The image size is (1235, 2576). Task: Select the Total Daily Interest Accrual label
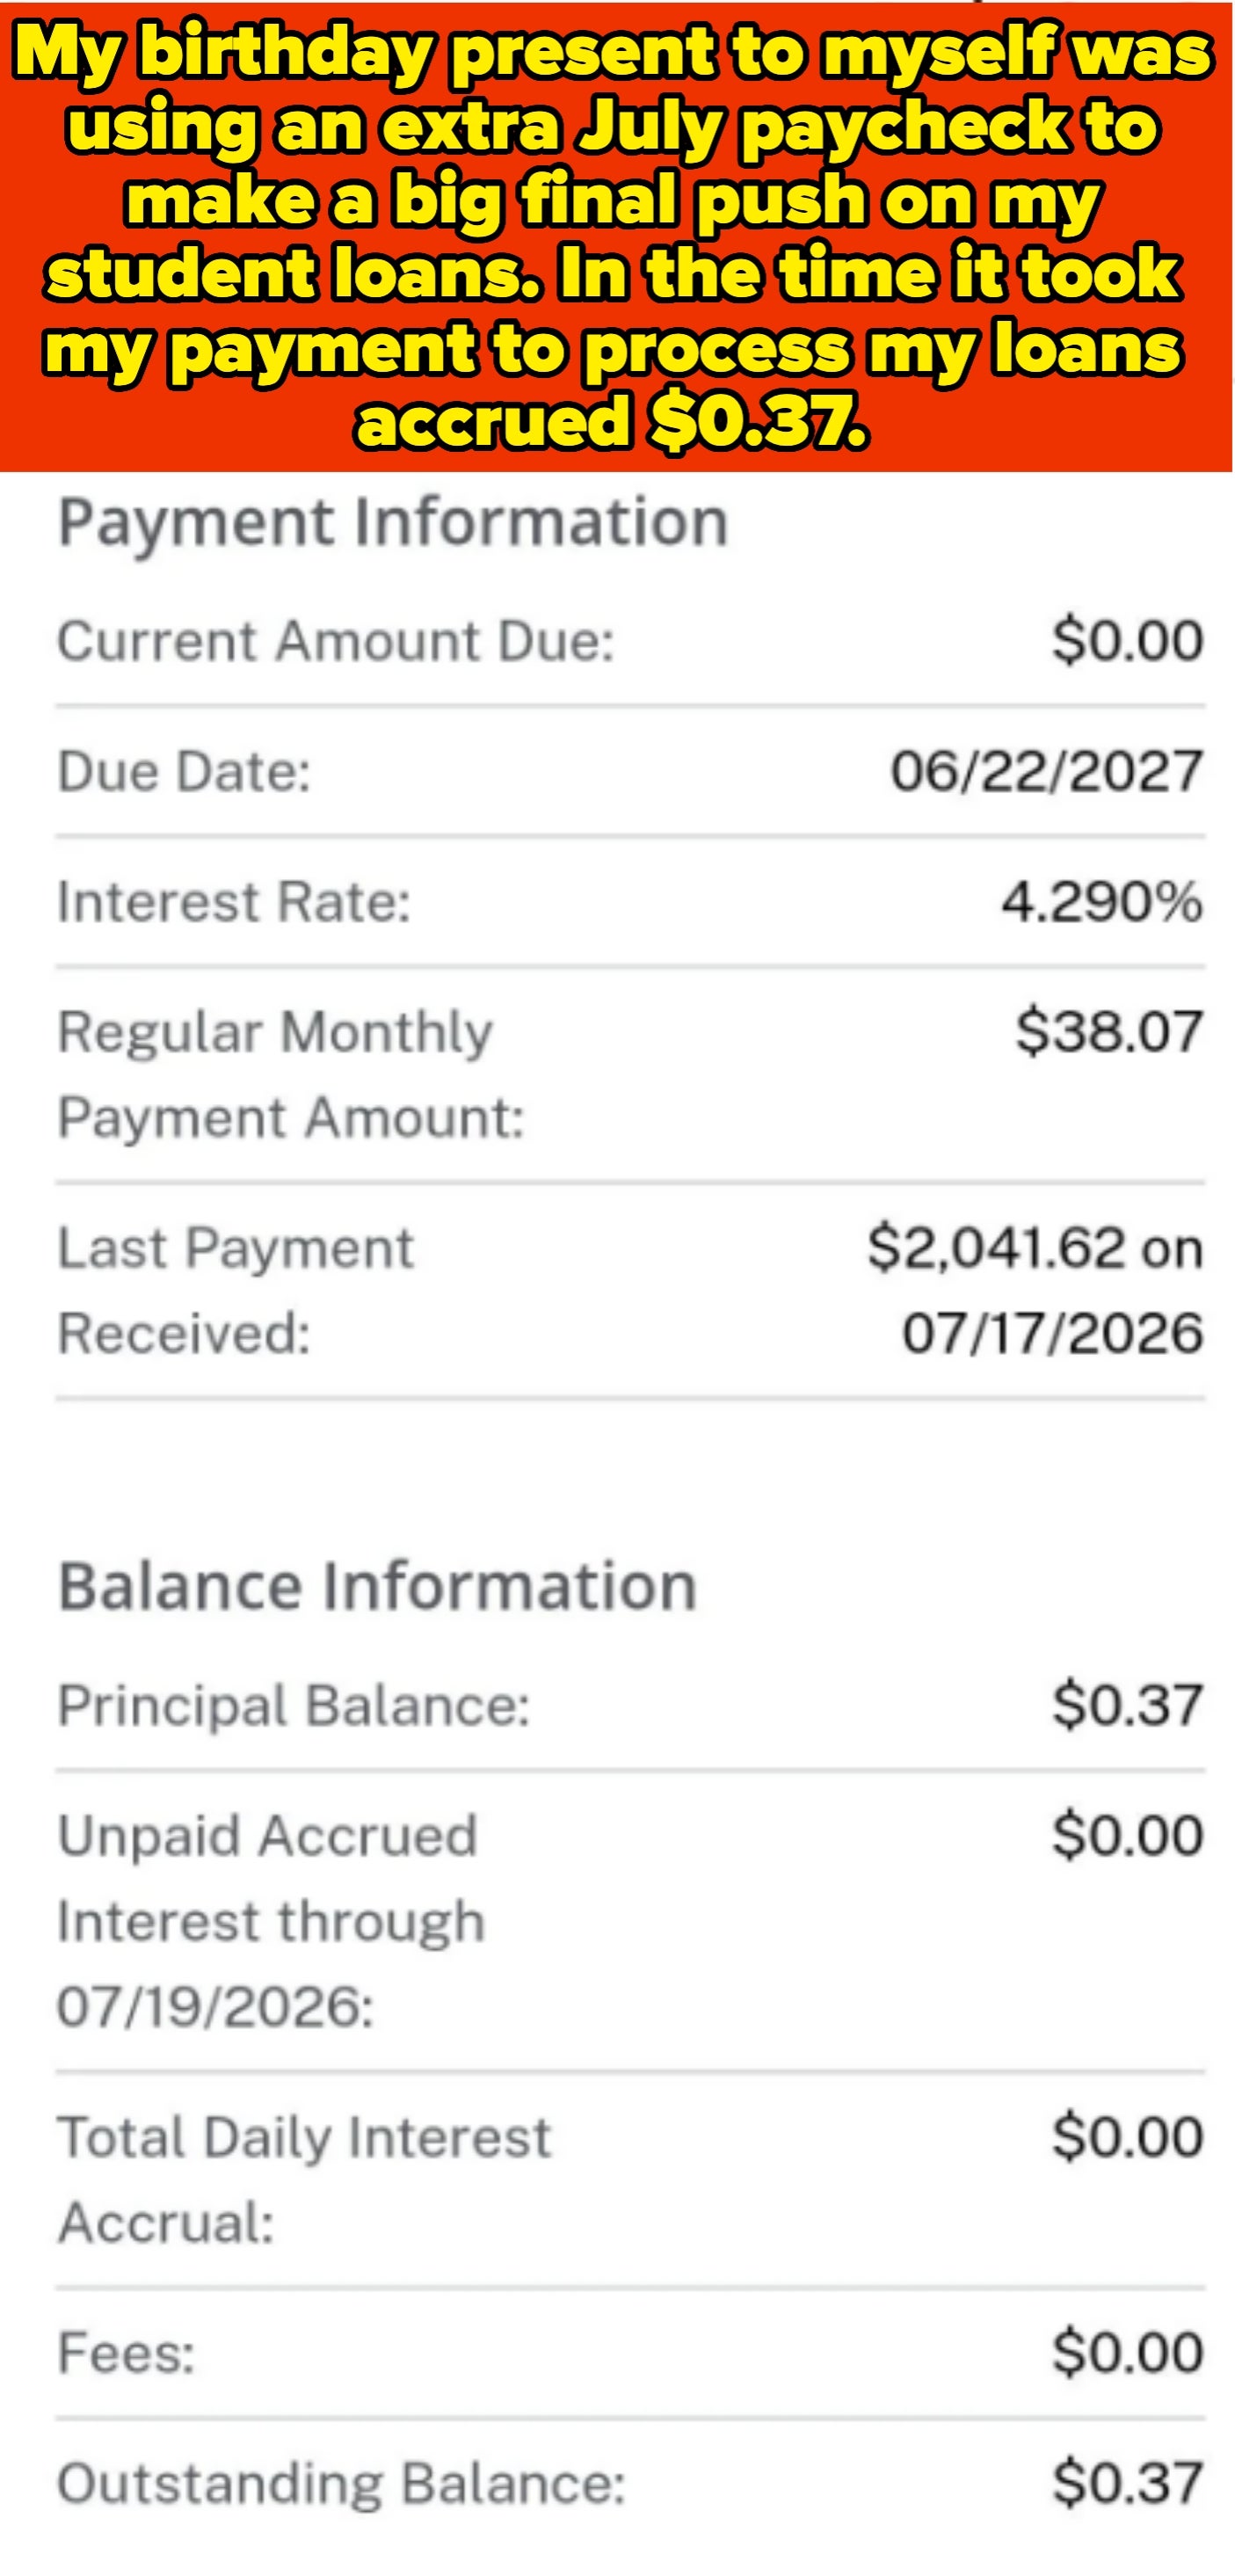(304, 2180)
